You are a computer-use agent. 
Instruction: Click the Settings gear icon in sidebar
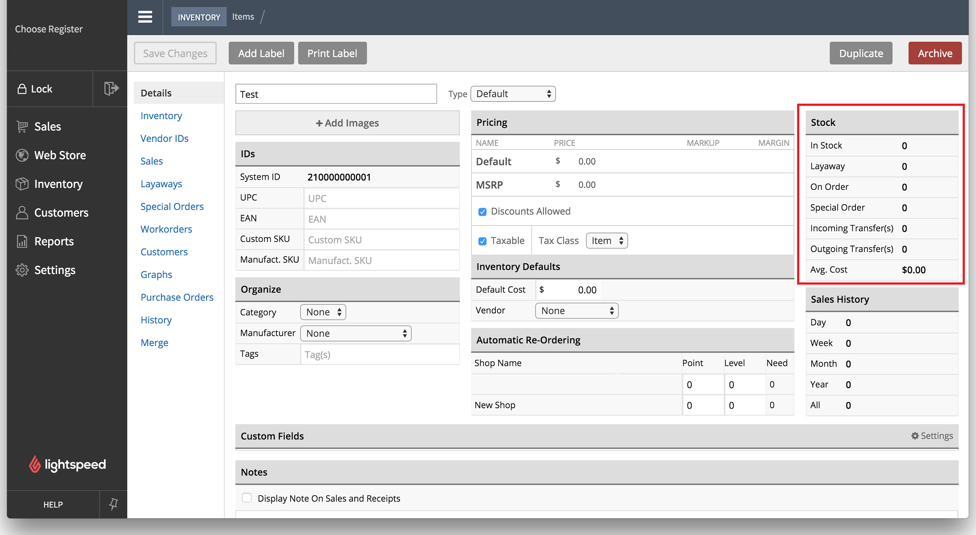pos(22,270)
